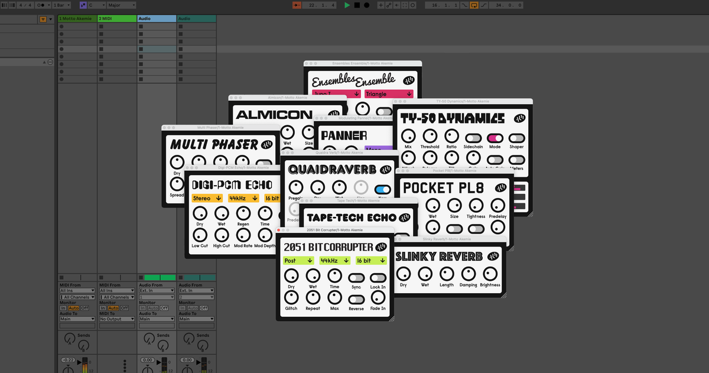This screenshot has height=373, width=709.
Task: Toggle the Sidechain switch in TY-50 Dynamics
Action: click(x=473, y=138)
